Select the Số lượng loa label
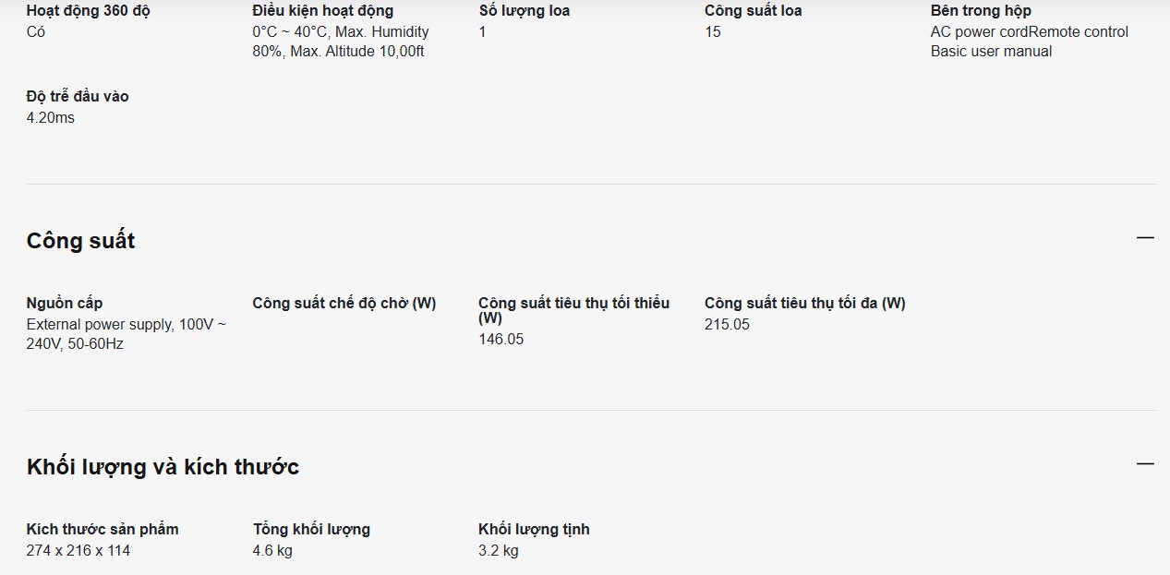This screenshot has height=575, width=1170. 524,11
